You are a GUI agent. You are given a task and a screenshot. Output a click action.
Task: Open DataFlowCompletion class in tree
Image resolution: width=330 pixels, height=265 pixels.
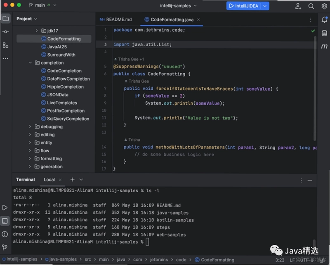(x=66, y=79)
